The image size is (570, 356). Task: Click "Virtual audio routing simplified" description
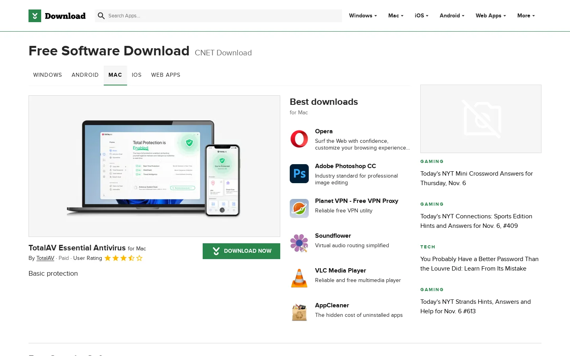click(x=352, y=246)
